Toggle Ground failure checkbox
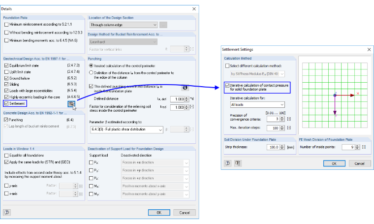 click(6, 78)
